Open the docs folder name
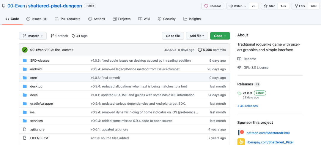Screen dimensions: 321x145 [x=34, y=95]
